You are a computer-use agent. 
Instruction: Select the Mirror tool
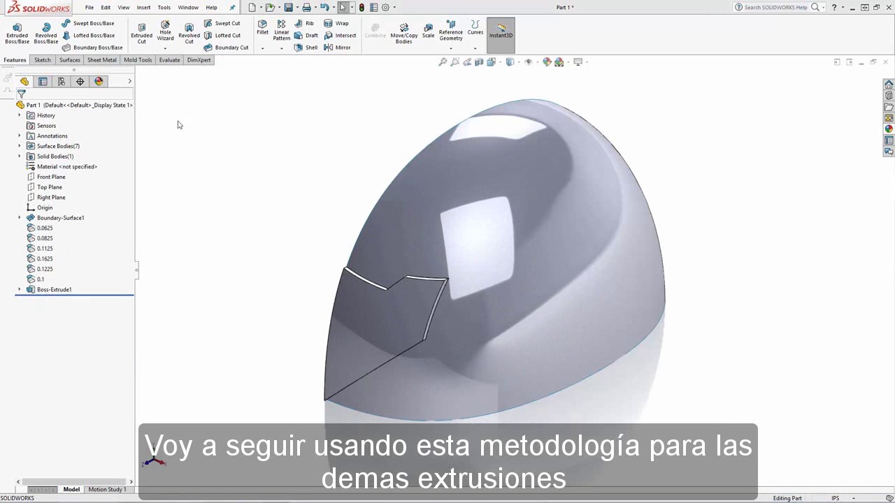pyautogui.click(x=337, y=48)
